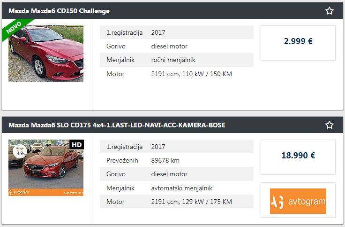
Task: Click the HD badge on second car photo
Action: pos(76,145)
